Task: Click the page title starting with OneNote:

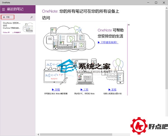Action: click(81, 15)
